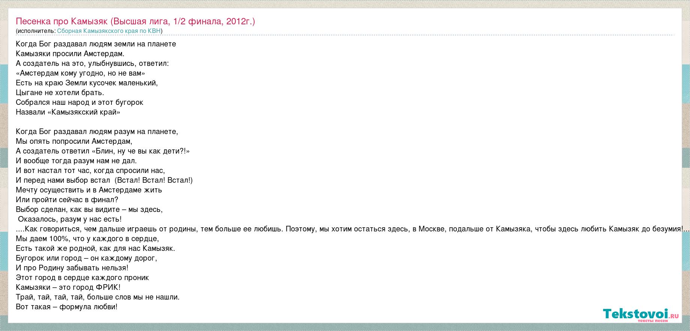
Task: Click the line 'Амстердам кому угодно, но не вам'
Action: [x=80, y=73]
